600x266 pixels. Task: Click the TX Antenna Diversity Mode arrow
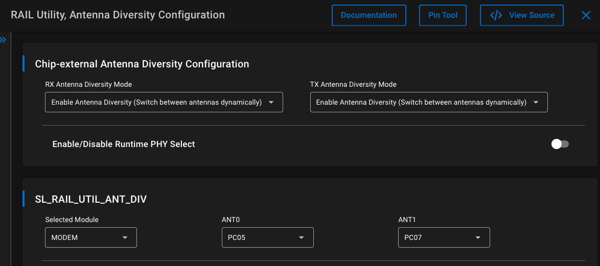pos(536,102)
